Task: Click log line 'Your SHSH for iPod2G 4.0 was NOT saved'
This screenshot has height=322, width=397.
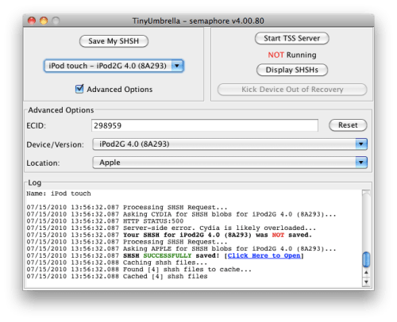Action: click(169, 235)
